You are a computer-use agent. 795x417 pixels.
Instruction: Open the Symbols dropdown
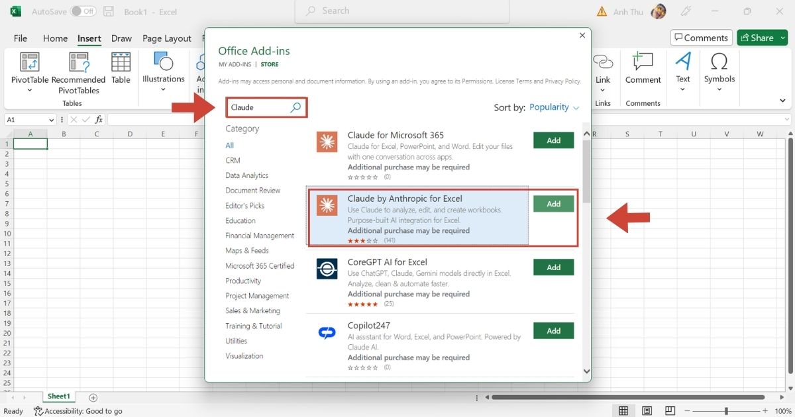[719, 71]
